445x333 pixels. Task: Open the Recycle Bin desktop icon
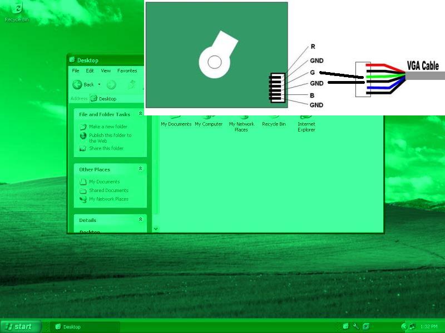click(17, 13)
